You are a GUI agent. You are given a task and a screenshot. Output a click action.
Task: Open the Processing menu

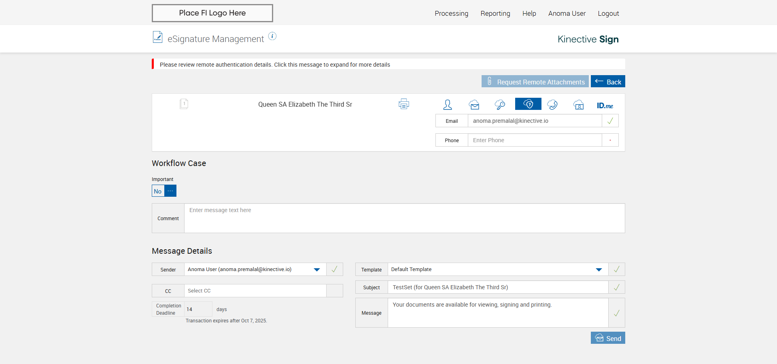coord(451,13)
